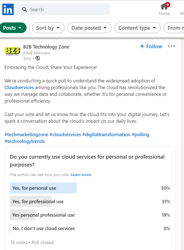This screenshot has width=184, height=250.
Task: Expand the Posts filter dropdown
Action: coord(13,28)
